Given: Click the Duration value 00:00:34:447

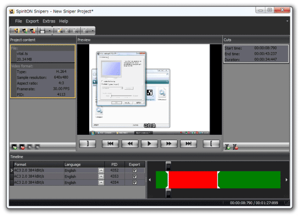Looking at the screenshot, I should point(265,60).
